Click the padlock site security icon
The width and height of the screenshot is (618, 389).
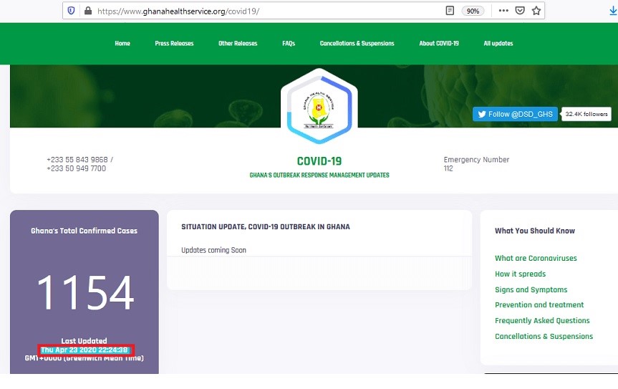[x=88, y=11]
